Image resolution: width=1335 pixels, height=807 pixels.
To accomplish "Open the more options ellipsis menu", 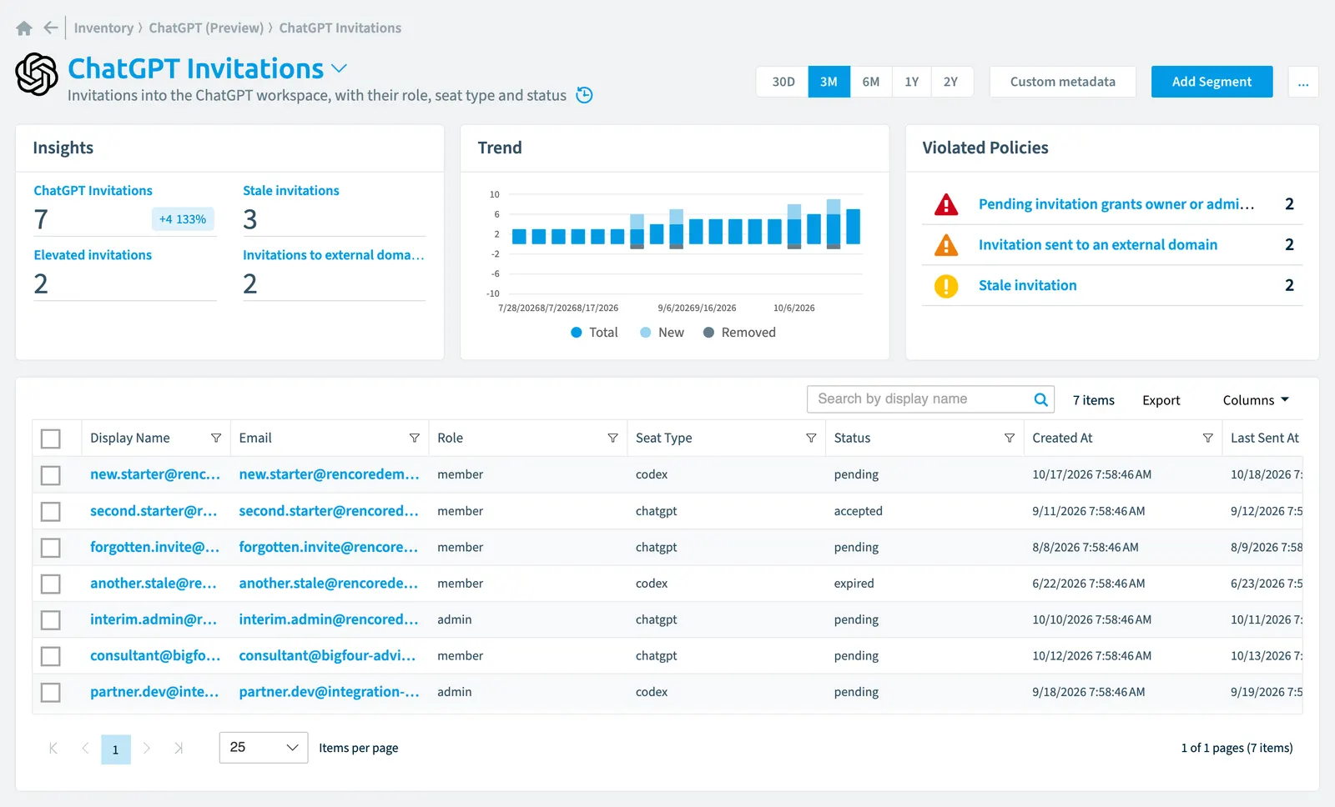I will [x=1303, y=82].
